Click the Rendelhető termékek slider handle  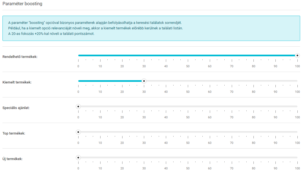297,55
